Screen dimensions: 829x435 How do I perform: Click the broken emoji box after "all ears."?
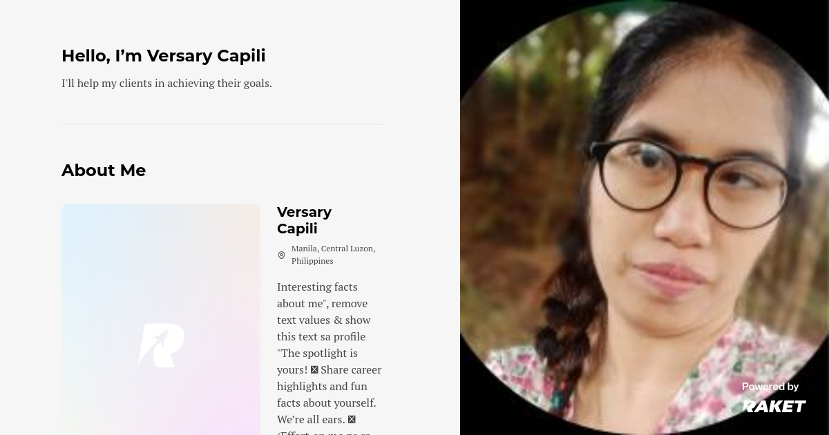click(x=352, y=419)
